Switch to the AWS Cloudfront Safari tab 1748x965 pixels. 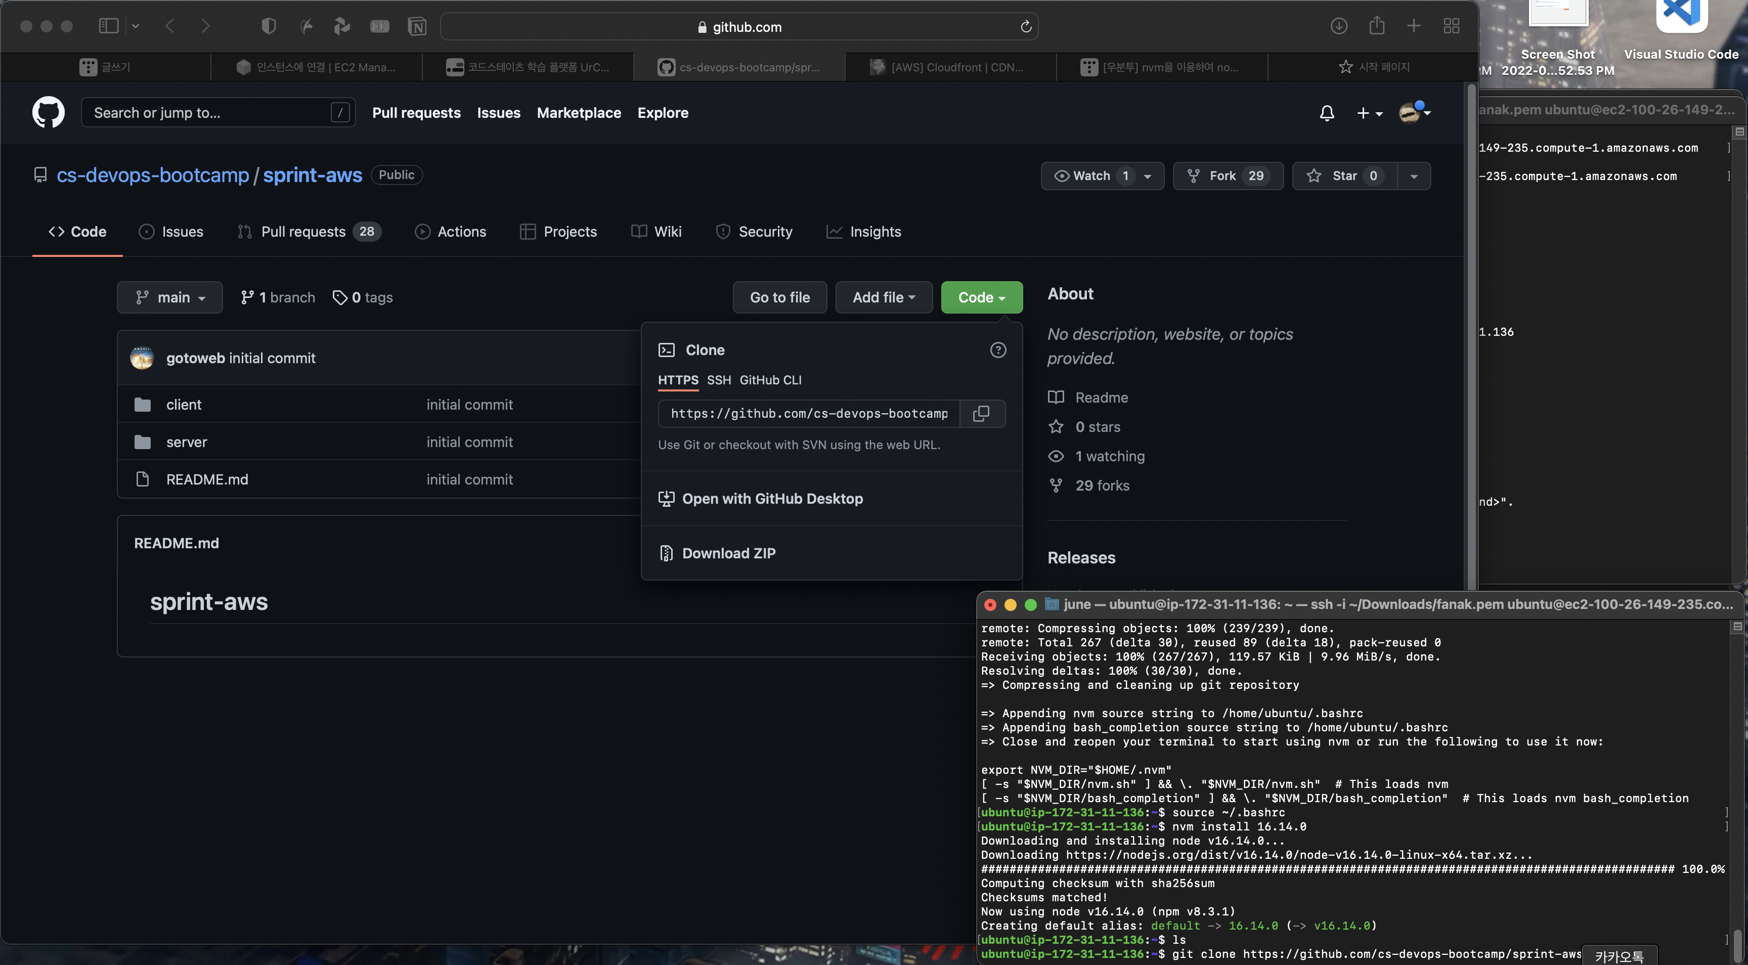click(950, 66)
